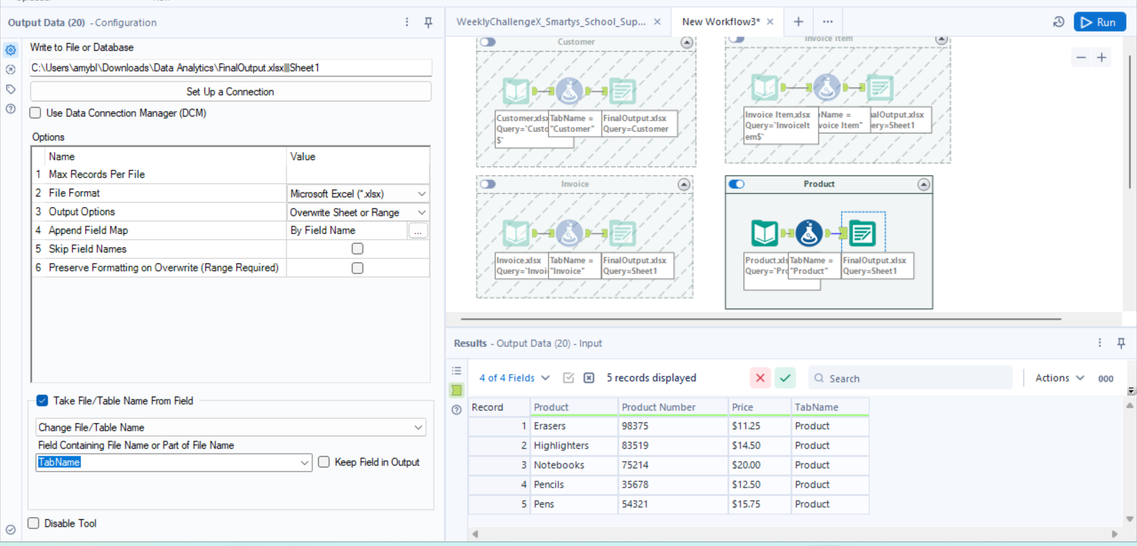
Task: Switch to the WeeklyChallengeX_Smartys_School_Sup tab
Action: [x=551, y=22]
